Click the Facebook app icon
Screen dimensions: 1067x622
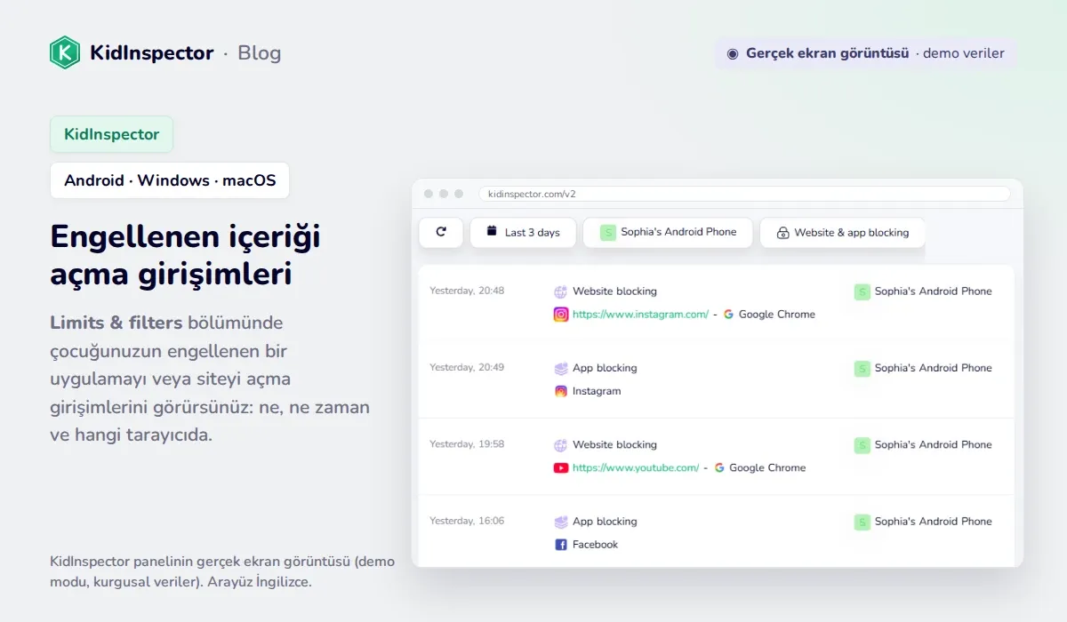[x=561, y=545]
